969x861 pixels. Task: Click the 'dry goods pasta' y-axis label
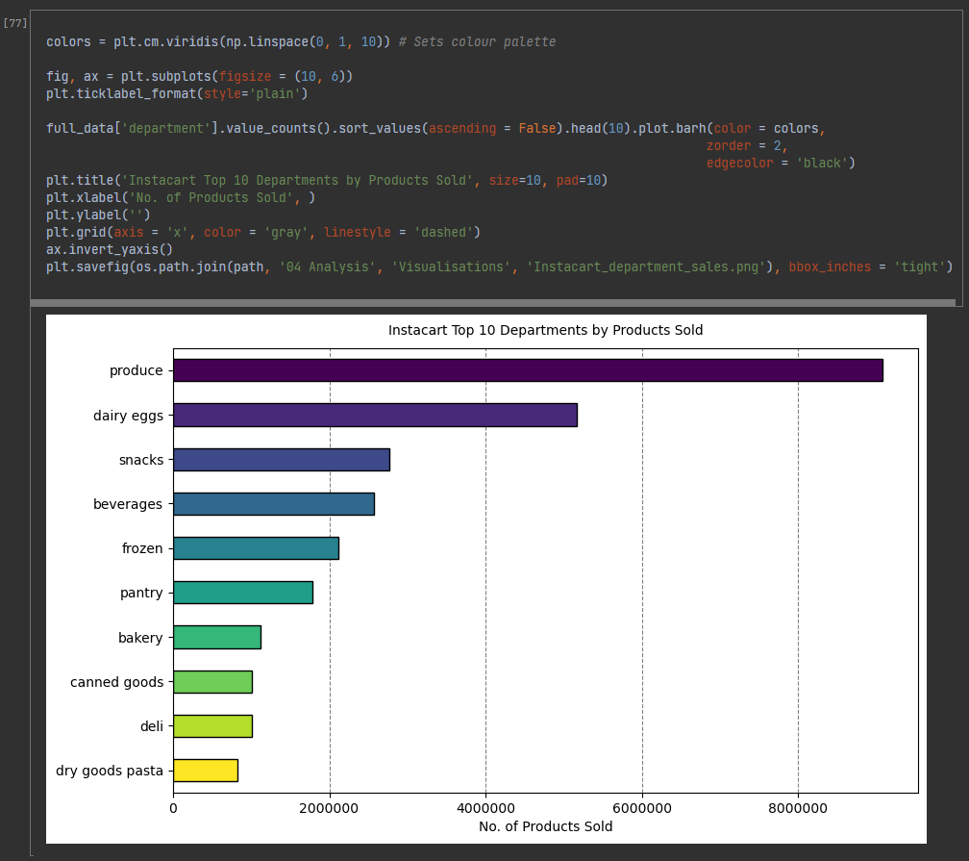pos(110,772)
